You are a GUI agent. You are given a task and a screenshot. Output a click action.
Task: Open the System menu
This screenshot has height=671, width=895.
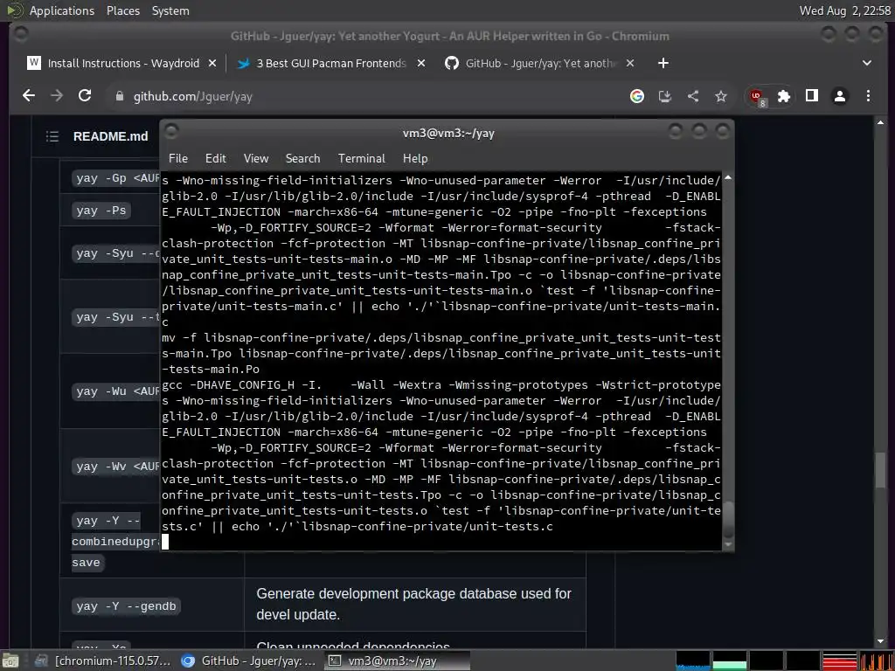coord(170,10)
